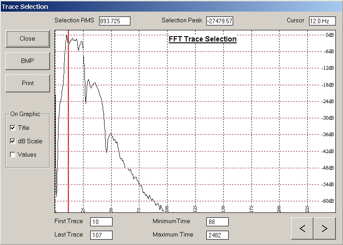Select the Selection RMS label
Viewport: 343px width, 245px height.
tap(74, 21)
